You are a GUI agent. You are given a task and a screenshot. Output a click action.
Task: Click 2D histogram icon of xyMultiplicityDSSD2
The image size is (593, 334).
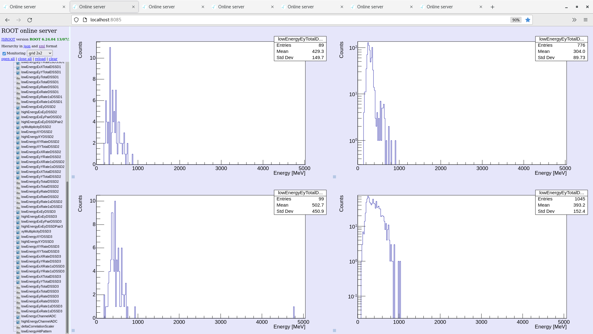pos(18,127)
